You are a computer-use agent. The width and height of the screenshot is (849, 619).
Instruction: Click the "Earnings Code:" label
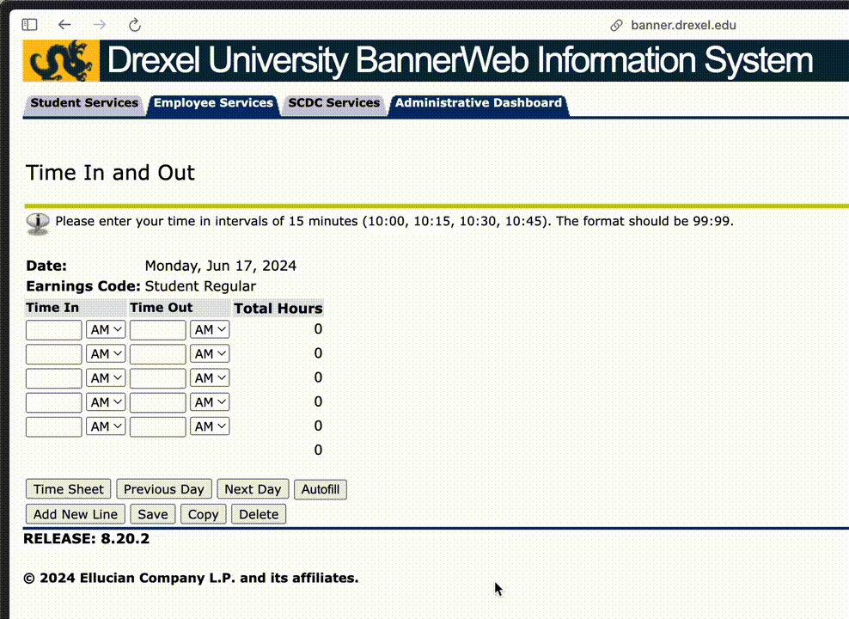(x=83, y=286)
